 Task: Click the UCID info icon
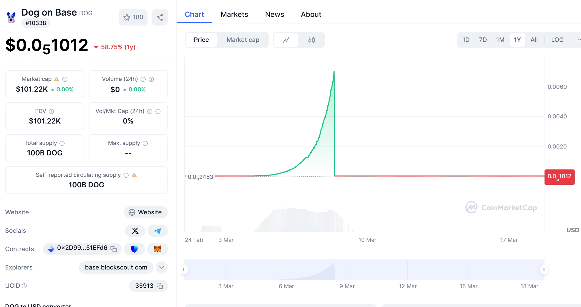(x=24, y=286)
